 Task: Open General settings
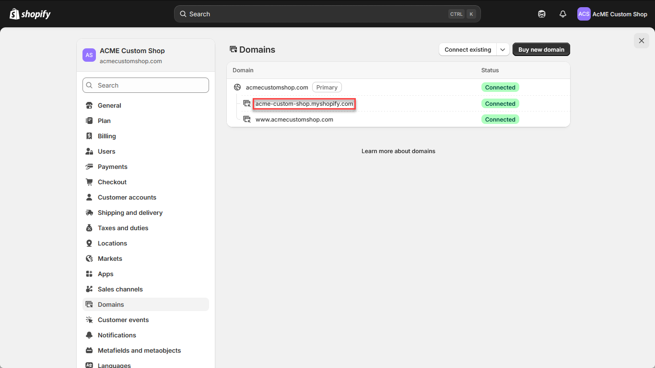(146, 105)
